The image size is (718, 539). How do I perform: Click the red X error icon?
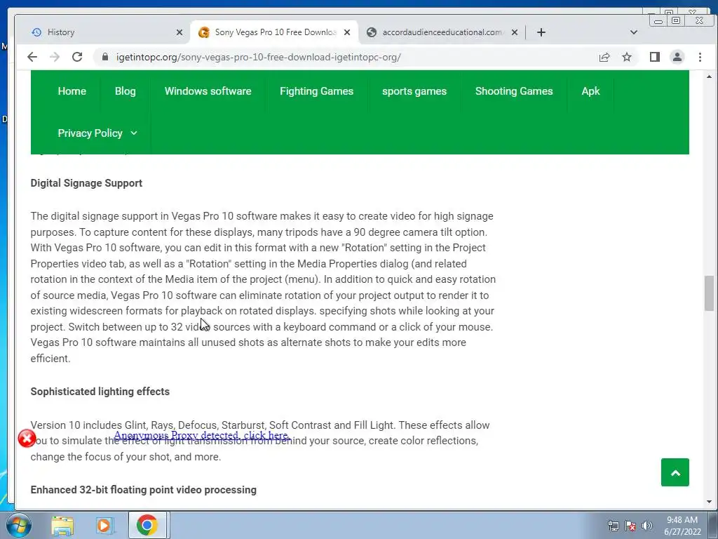point(27,439)
